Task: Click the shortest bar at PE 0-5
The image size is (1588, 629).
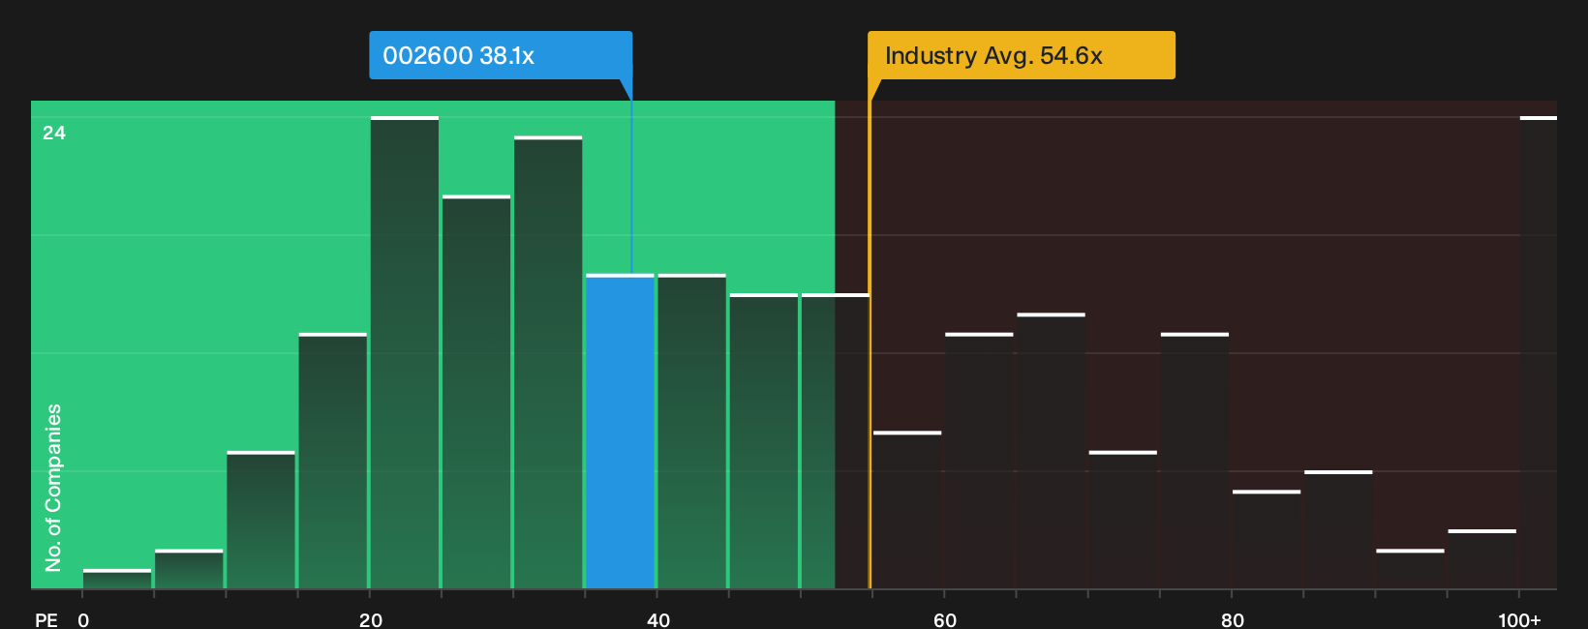Action: tap(117, 579)
